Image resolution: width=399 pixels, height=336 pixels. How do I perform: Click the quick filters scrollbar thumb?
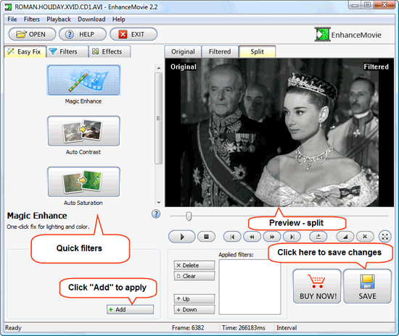(159, 119)
